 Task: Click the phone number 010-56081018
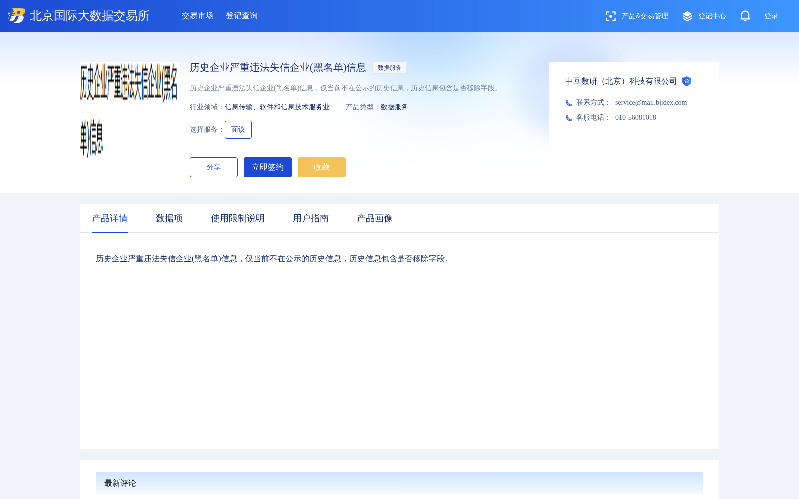636,118
